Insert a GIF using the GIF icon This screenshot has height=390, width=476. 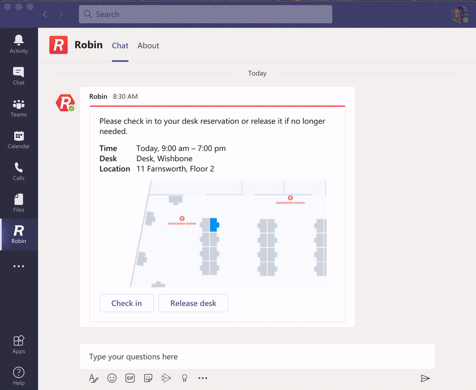130,378
